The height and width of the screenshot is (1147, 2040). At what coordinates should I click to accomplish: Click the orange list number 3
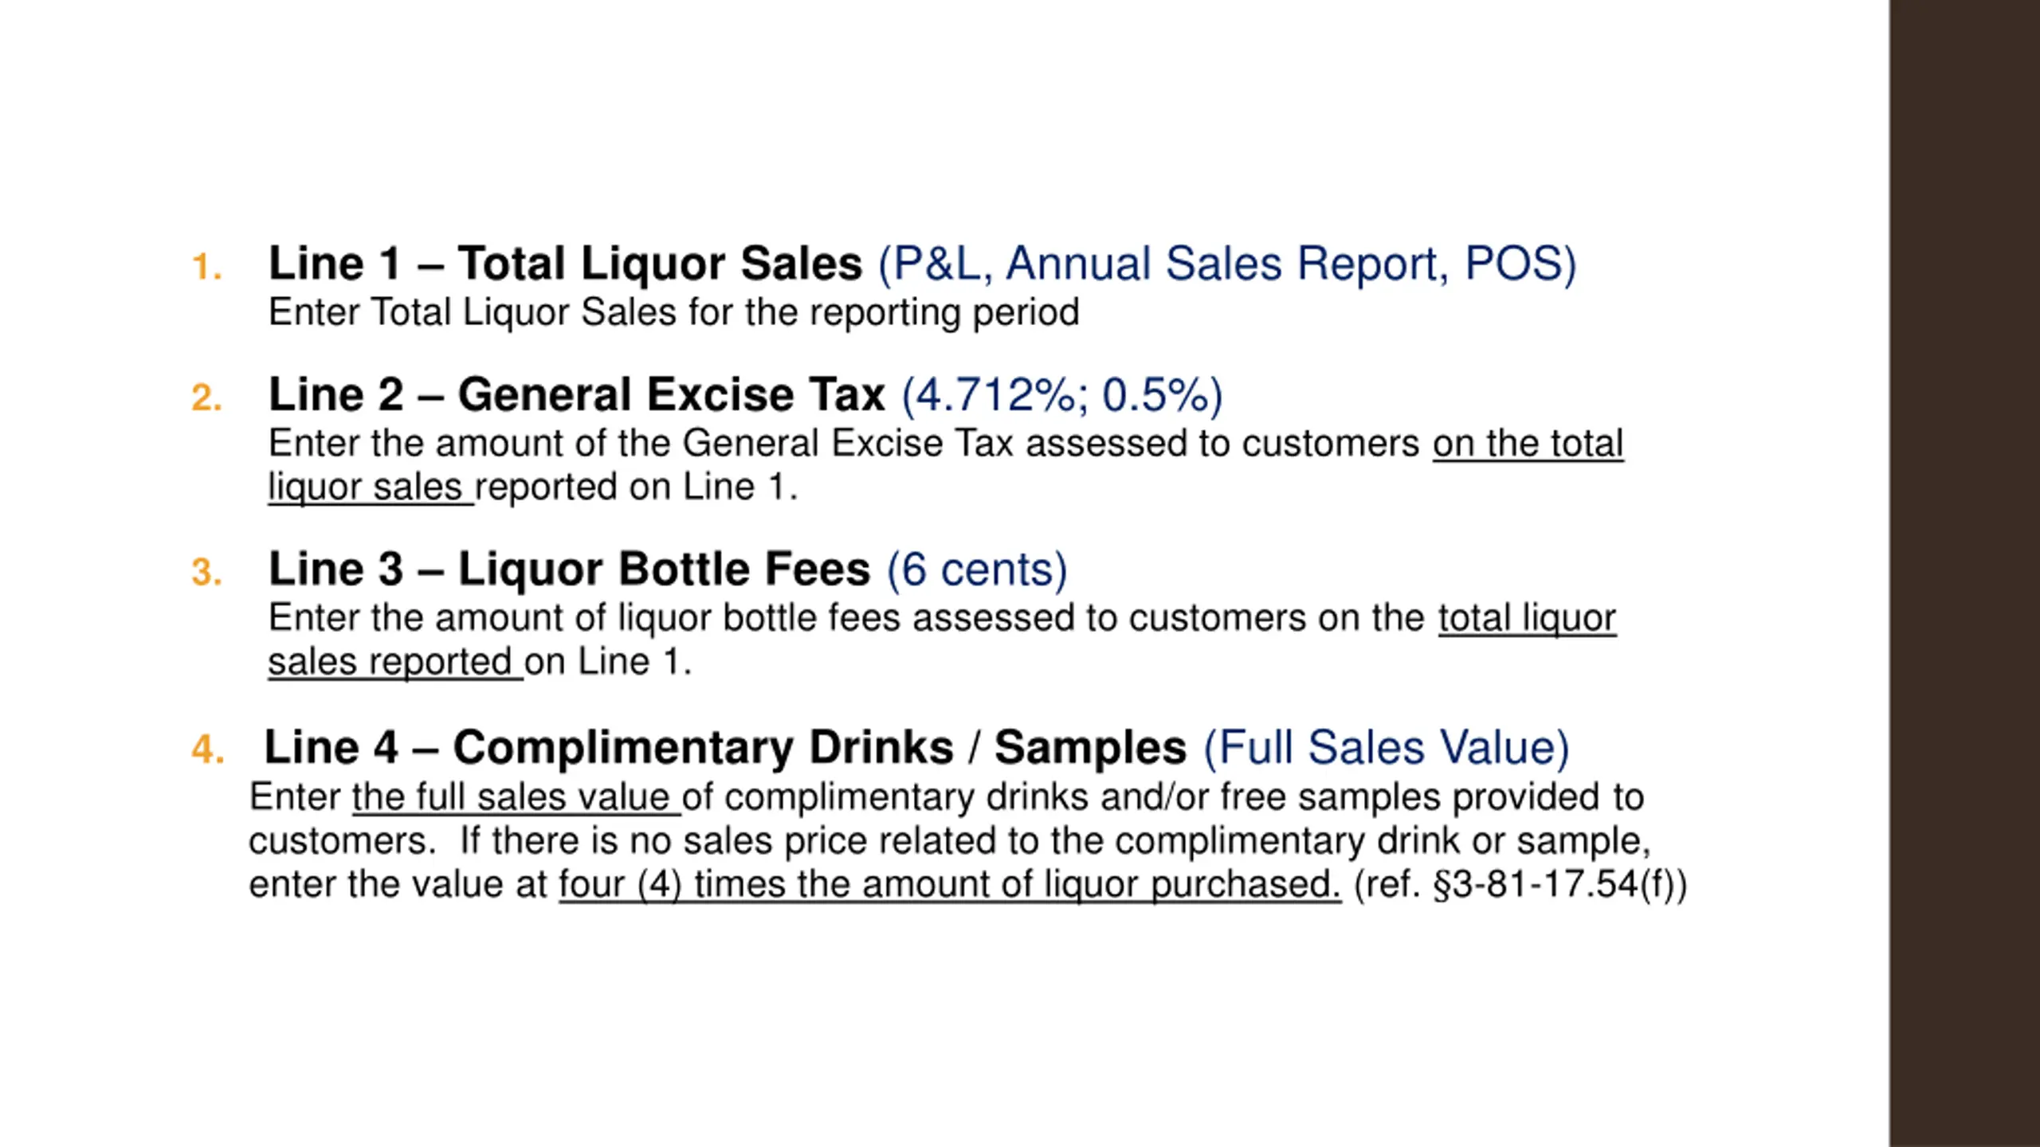click(x=206, y=572)
